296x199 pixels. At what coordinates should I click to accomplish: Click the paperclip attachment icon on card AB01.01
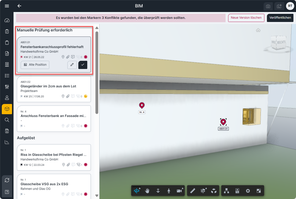[x=68, y=57]
